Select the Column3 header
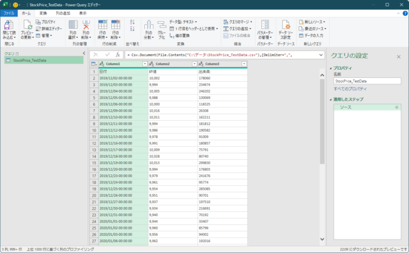Image resolution: width=409 pixels, height=253 pixels. point(222,64)
